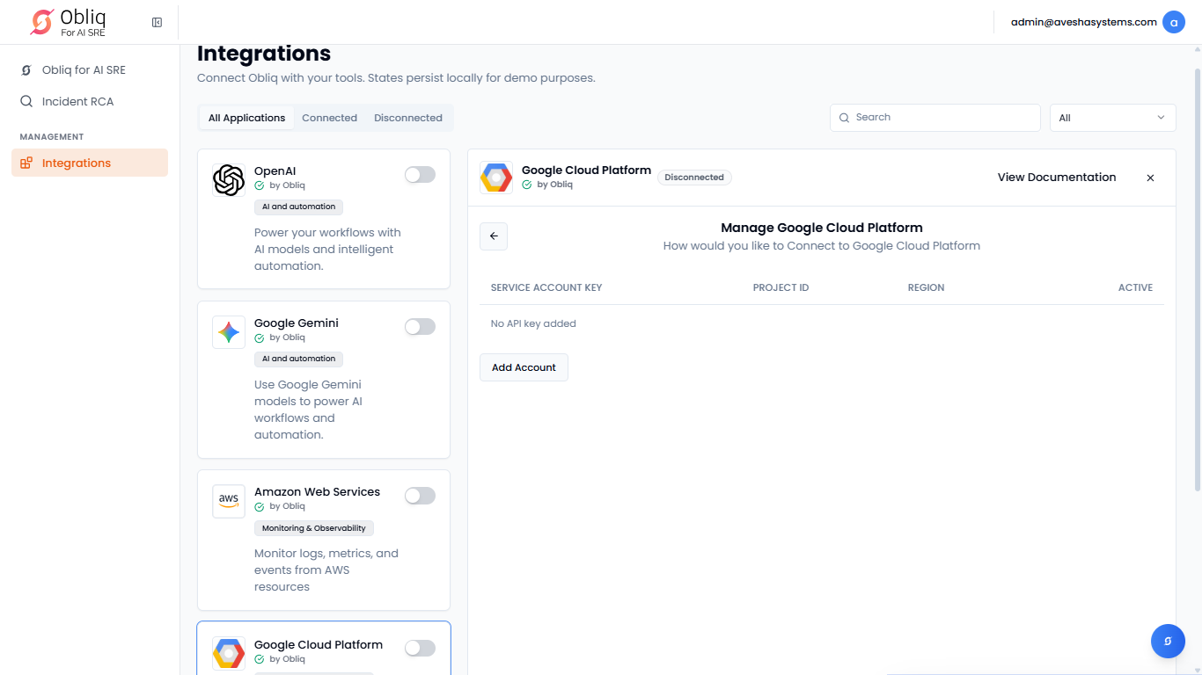The width and height of the screenshot is (1202, 675).
Task: Close the Google Cloud Platform panel
Action: [1150, 178]
